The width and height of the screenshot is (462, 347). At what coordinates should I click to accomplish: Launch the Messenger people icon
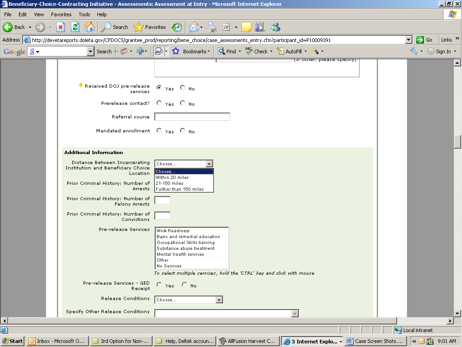click(275, 27)
